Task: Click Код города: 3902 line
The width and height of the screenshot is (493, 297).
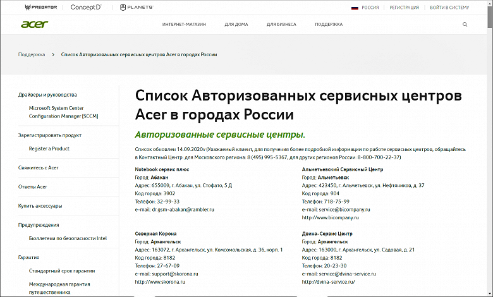Action: point(155,193)
